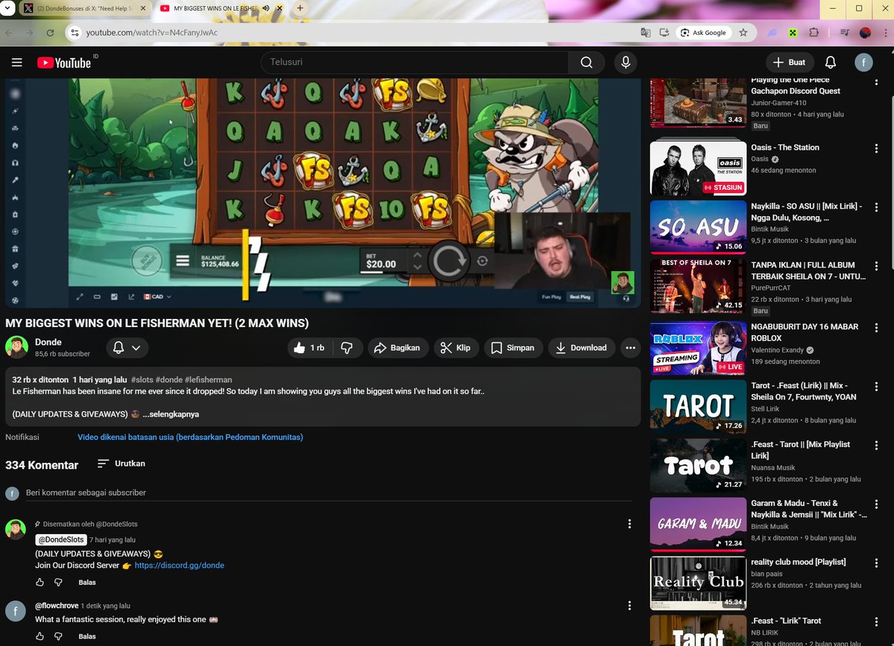Open a new browser tab
The width and height of the screenshot is (894, 646).
point(300,8)
